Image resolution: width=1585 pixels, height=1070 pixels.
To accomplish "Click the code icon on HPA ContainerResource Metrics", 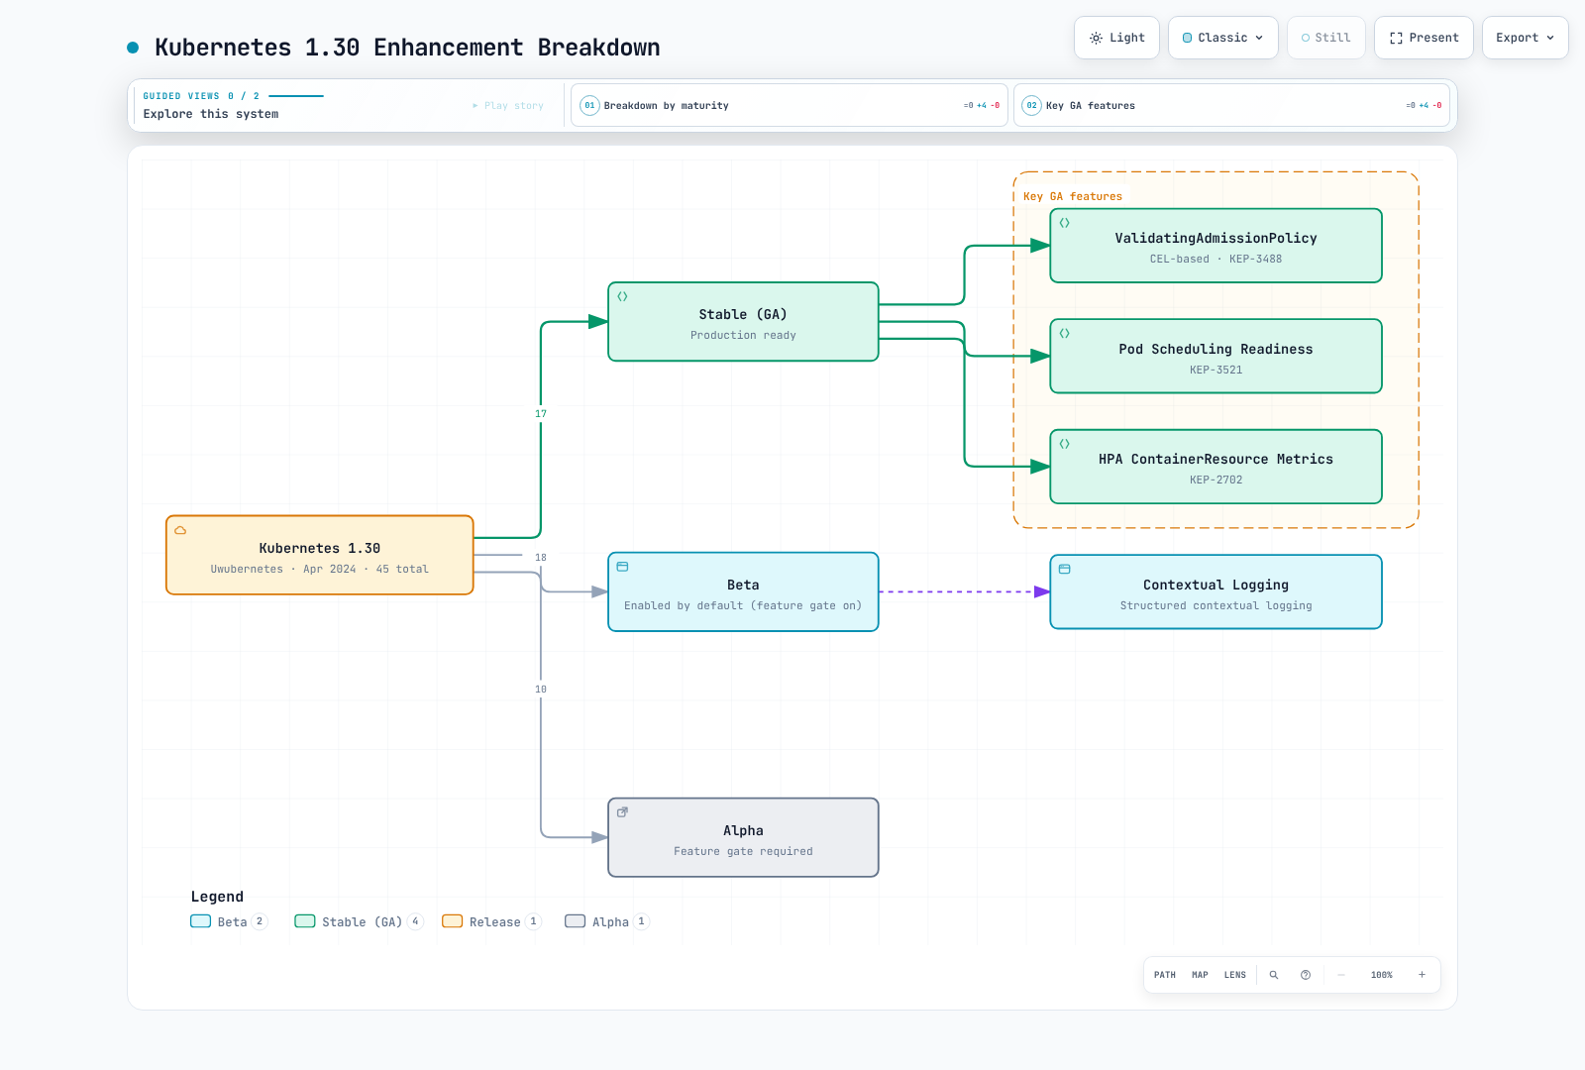I will tap(1064, 444).
